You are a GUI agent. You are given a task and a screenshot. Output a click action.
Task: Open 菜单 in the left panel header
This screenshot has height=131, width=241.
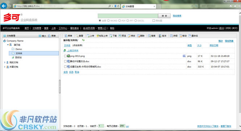pyautogui.click(x=52, y=36)
